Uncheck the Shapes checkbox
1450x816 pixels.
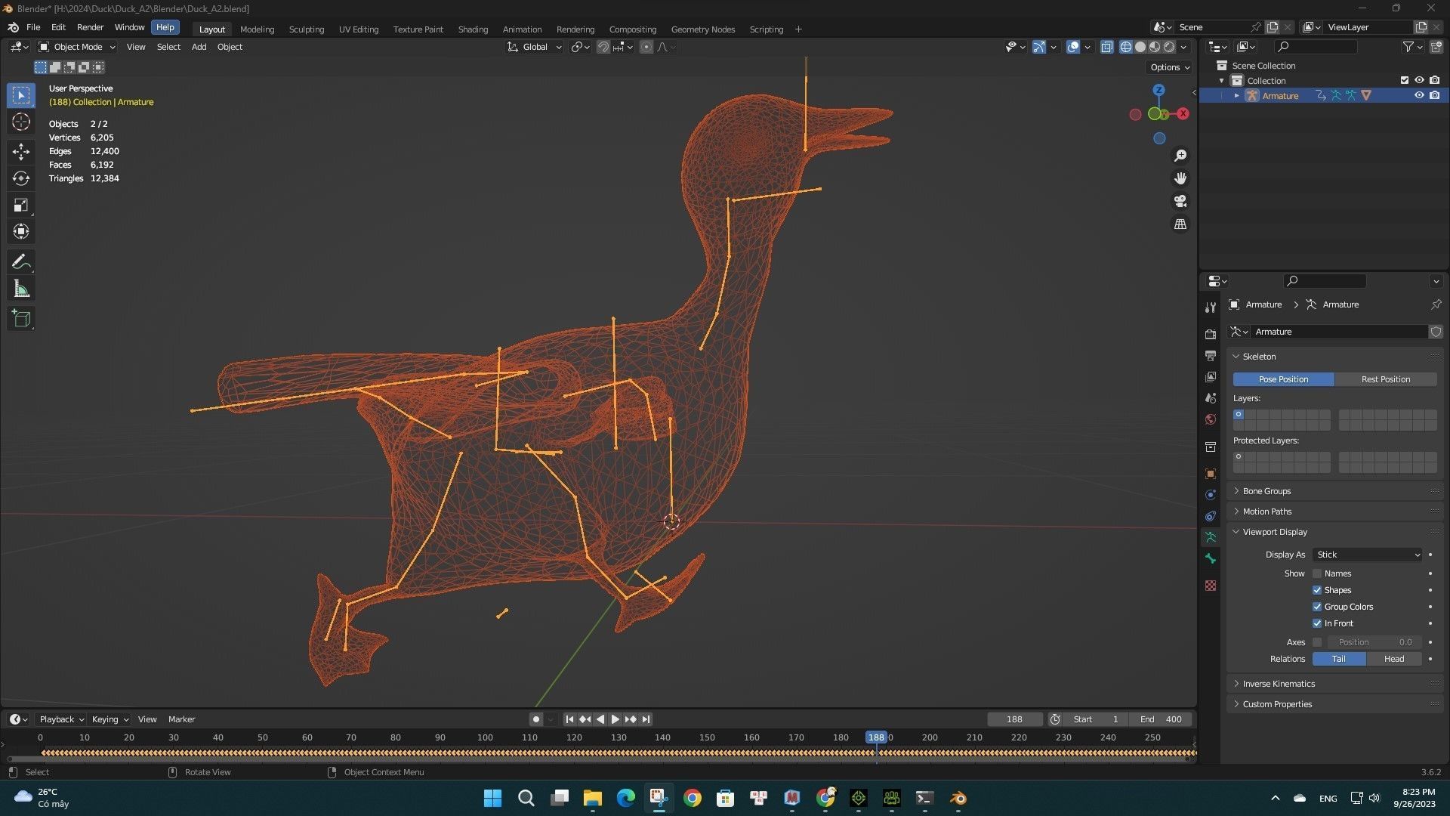[x=1317, y=590]
